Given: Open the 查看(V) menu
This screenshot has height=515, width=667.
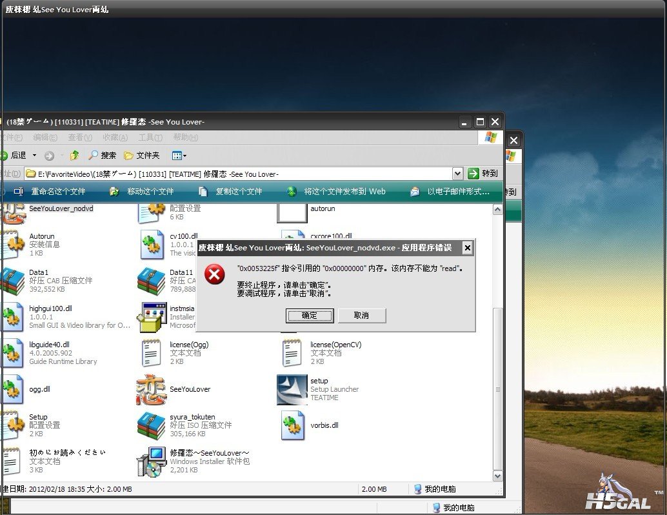Looking at the screenshot, I should [x=80, y=137].
